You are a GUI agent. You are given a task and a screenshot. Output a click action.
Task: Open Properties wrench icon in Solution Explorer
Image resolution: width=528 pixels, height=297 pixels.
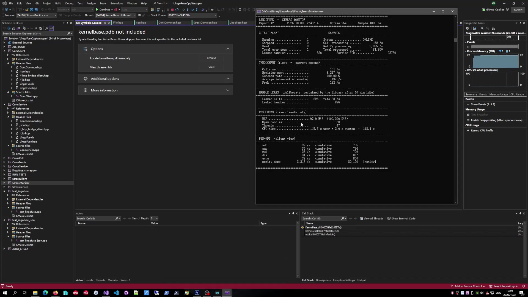47,28
